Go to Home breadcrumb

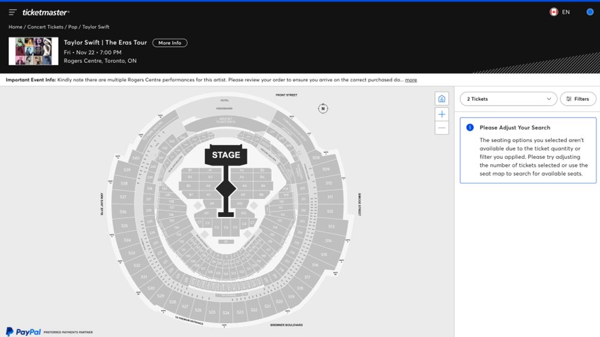pos(16,27)
